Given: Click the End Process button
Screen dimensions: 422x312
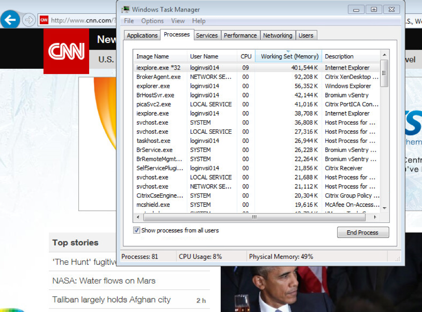Looking at the screenshot, I should (363, 232).
